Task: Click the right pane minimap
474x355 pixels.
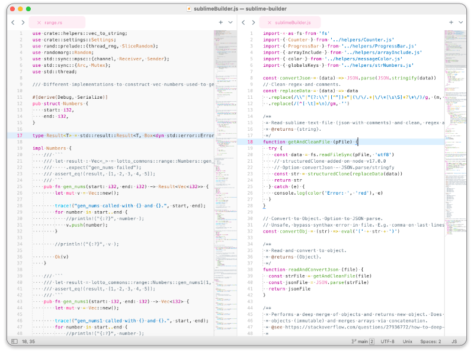Action: coord(455,183)
